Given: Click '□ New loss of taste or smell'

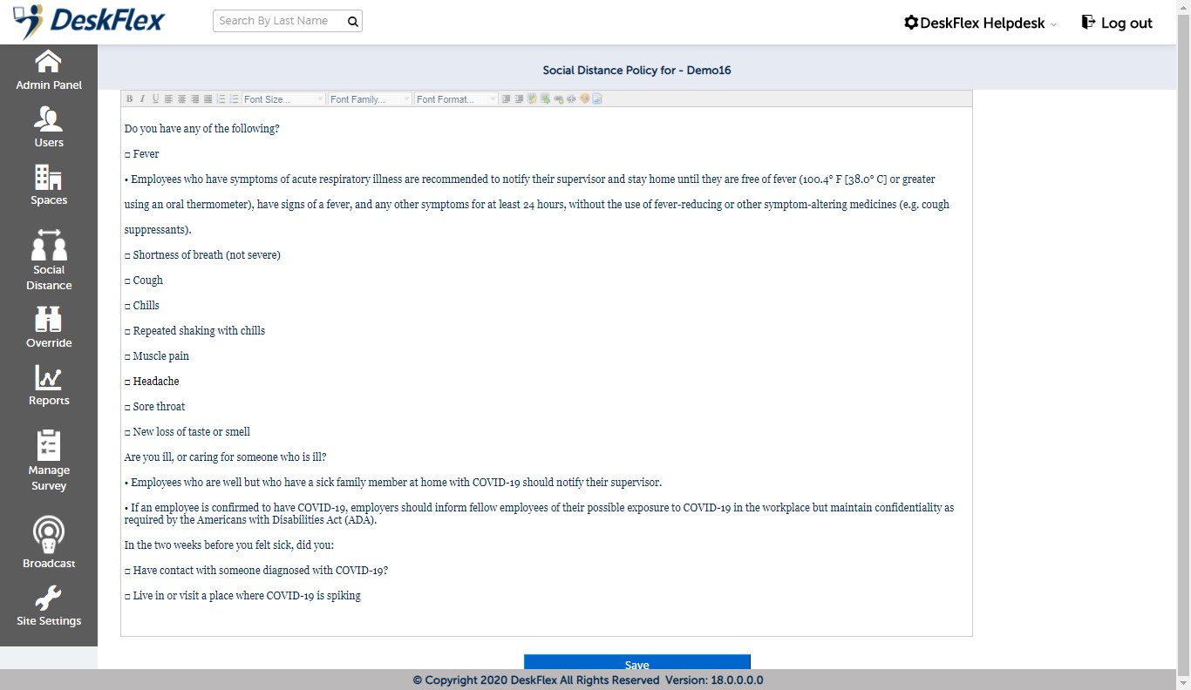Looking at the screenshot, I should (x=187, y=432).
